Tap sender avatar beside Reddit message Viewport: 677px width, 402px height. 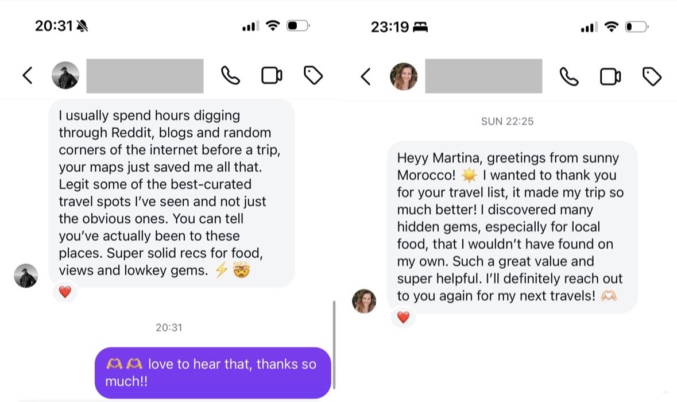(26, 276)
